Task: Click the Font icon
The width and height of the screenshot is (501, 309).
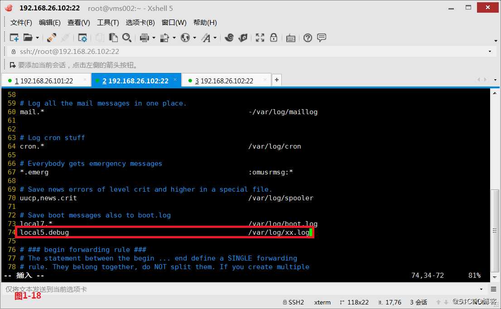Action: click(x=206, y=38)
